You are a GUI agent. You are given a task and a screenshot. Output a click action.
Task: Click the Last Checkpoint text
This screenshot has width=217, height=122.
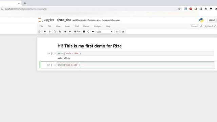tap(86, 20)
